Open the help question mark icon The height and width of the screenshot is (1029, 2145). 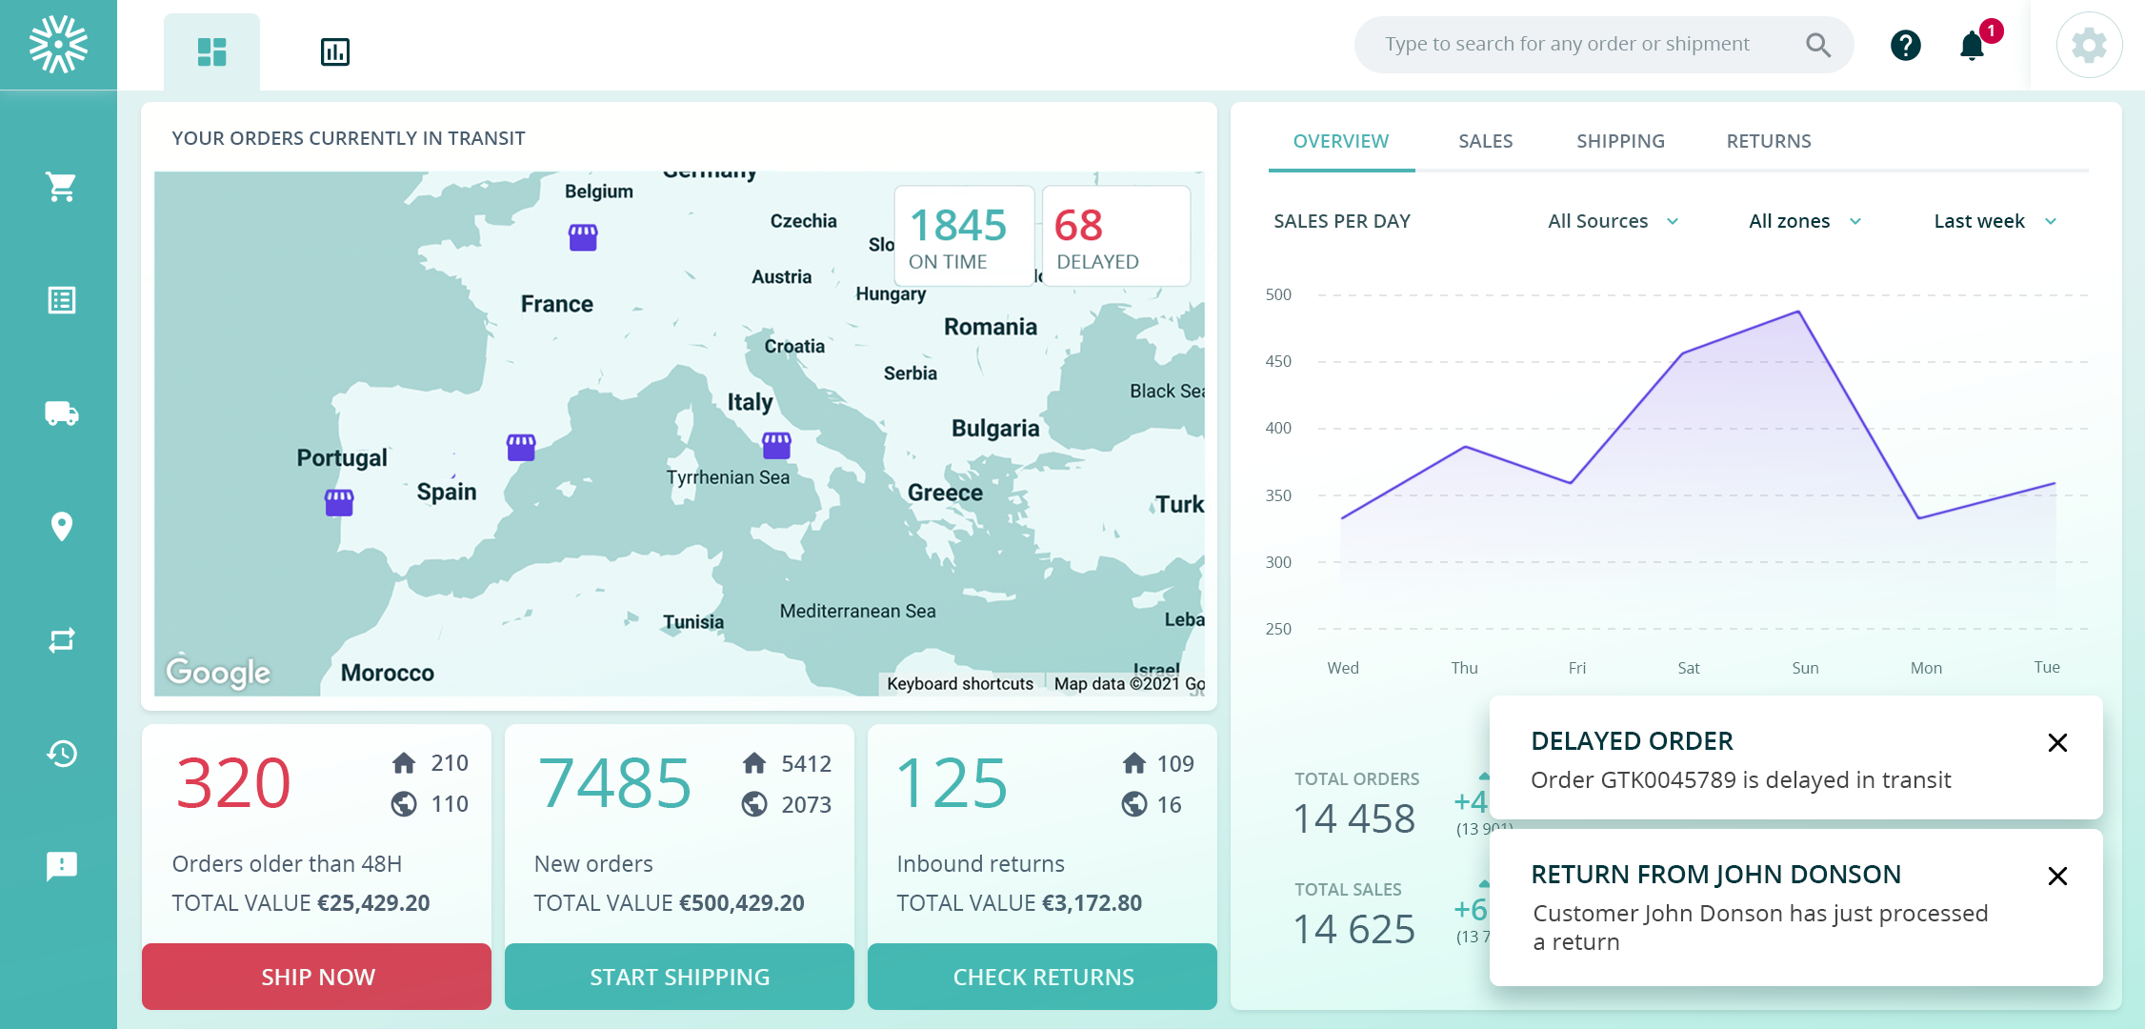(1905, 45)
